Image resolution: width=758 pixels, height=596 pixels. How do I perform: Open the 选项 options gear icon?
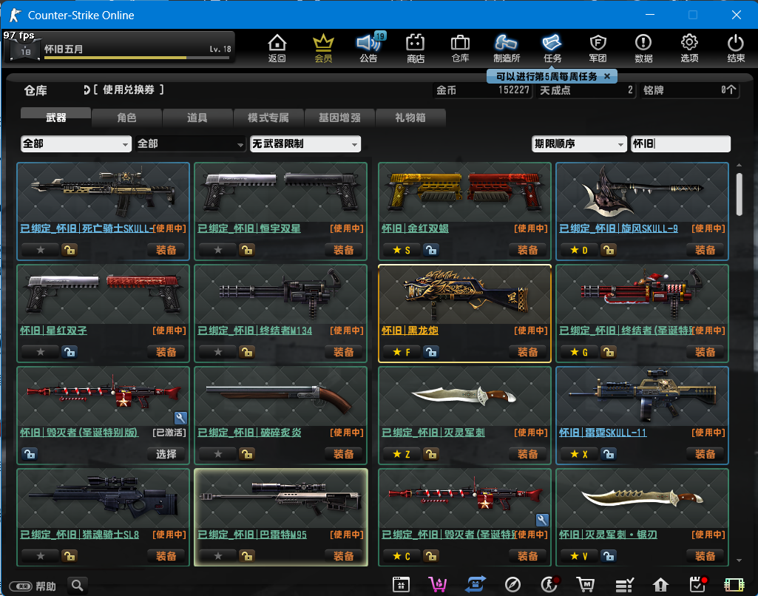(689, 48)
